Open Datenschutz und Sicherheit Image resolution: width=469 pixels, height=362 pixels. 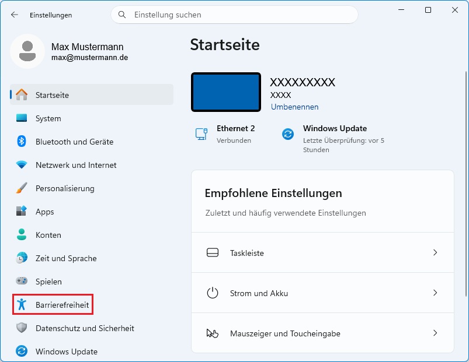tap(92, 328)
